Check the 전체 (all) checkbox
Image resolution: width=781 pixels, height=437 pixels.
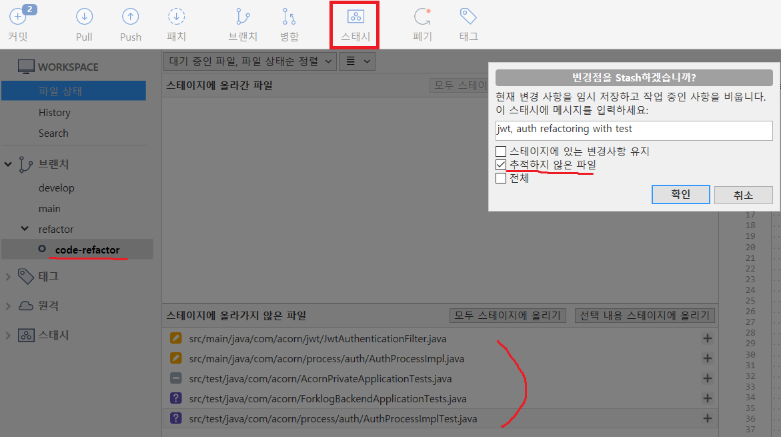[501, 178]
